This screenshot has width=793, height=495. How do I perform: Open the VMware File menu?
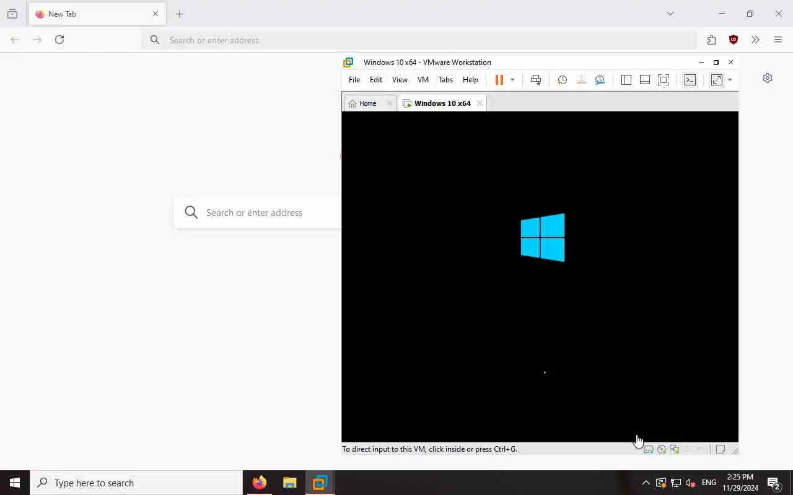(354, 80)
